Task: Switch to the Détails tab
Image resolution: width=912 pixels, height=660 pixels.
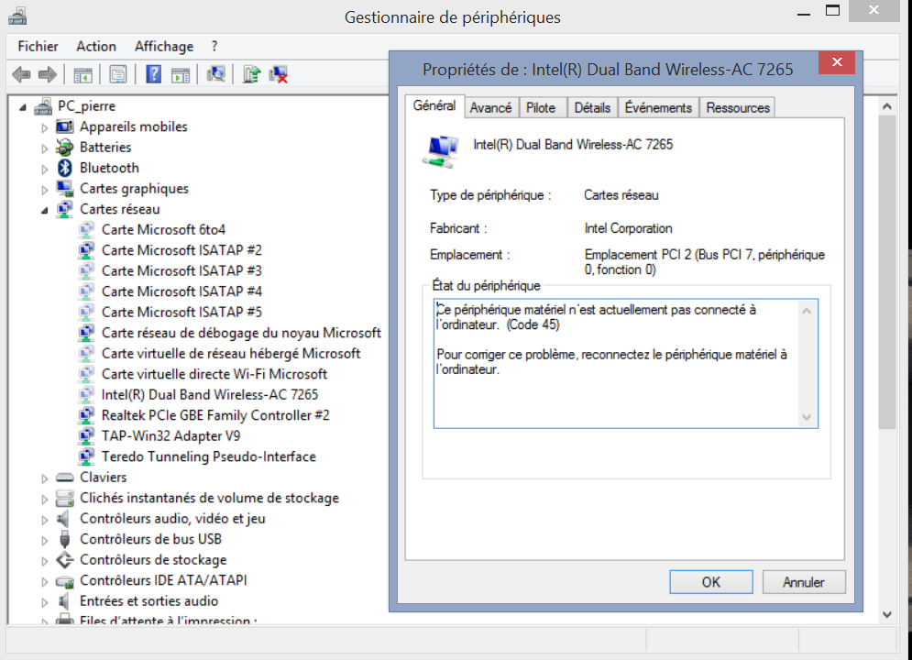Action: click(x=592, y=108)
